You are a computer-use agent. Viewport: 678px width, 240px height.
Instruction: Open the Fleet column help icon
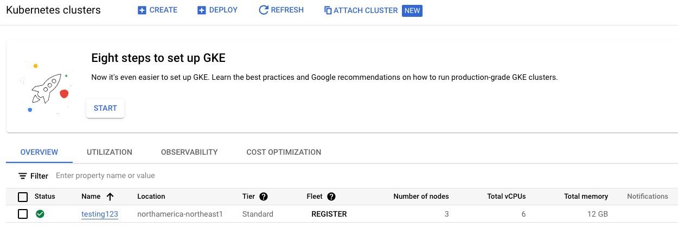coord(331,197)
